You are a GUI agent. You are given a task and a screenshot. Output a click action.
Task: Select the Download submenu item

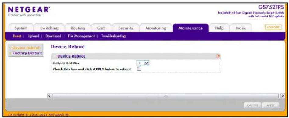[x=53, y=36]
